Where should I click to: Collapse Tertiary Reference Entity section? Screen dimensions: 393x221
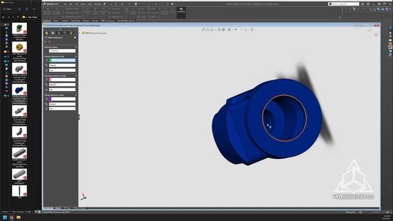76,95
